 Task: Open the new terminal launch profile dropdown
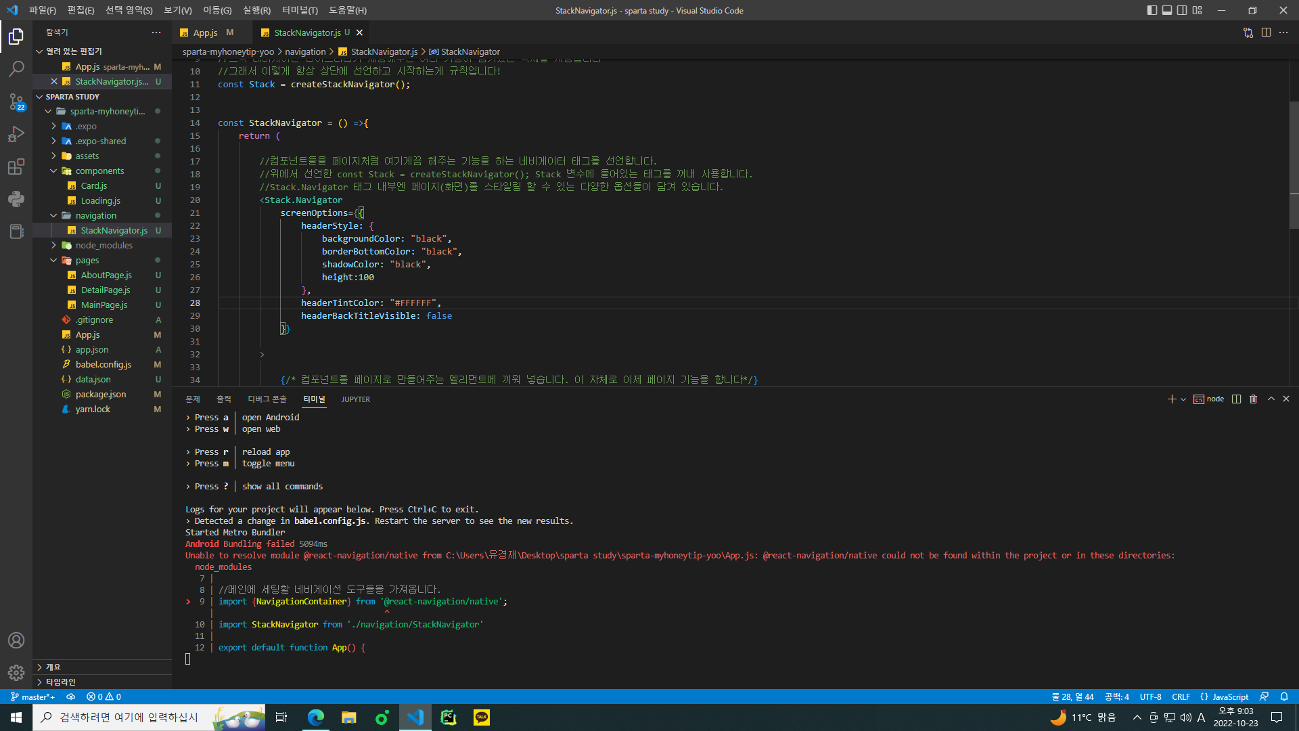[x=1183, y=399]
